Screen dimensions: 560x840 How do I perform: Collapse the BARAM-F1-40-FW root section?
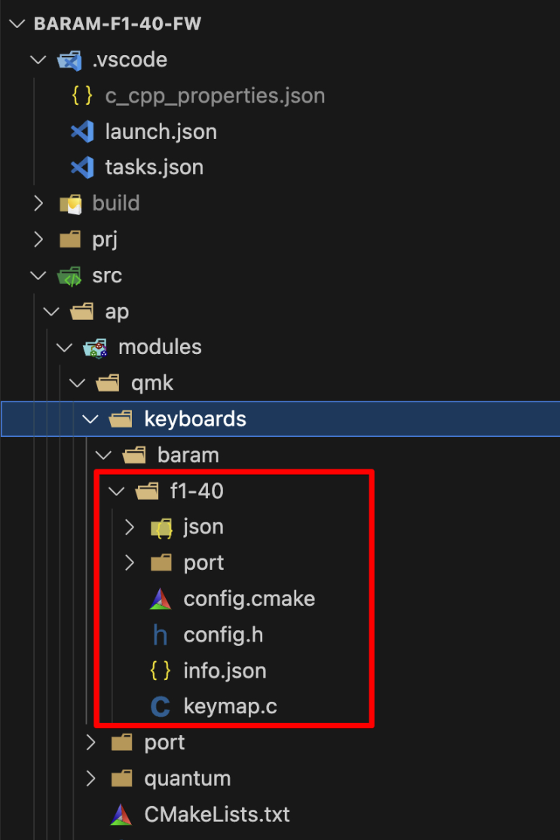[x=15, y=23]
